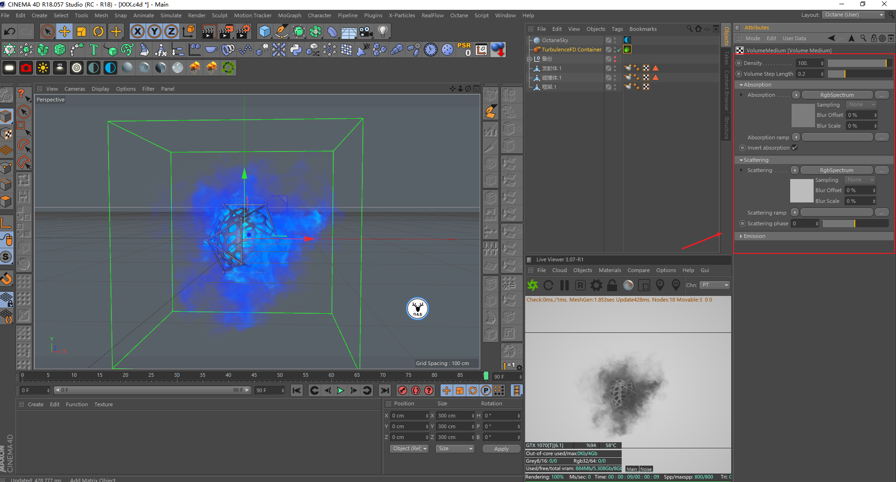Toggle the Z axis lock
This screenshot has height=482, width=896.
click(171, 32)
